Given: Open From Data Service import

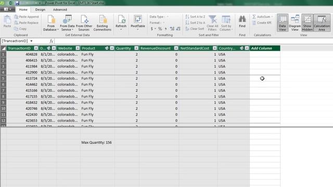Looking at the screenshot, I should [67, 23].
